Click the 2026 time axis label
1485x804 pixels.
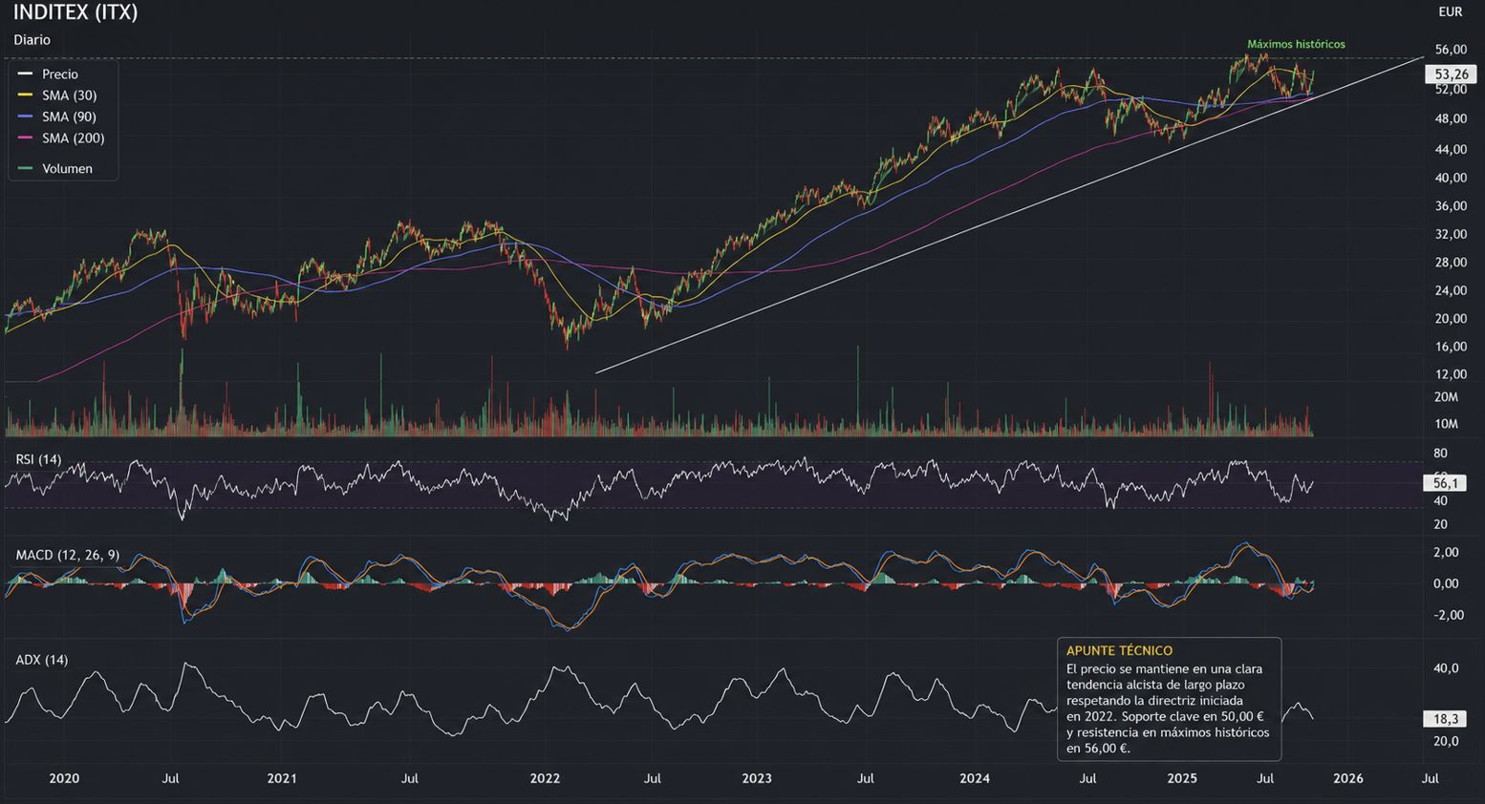click(1348, 779)
